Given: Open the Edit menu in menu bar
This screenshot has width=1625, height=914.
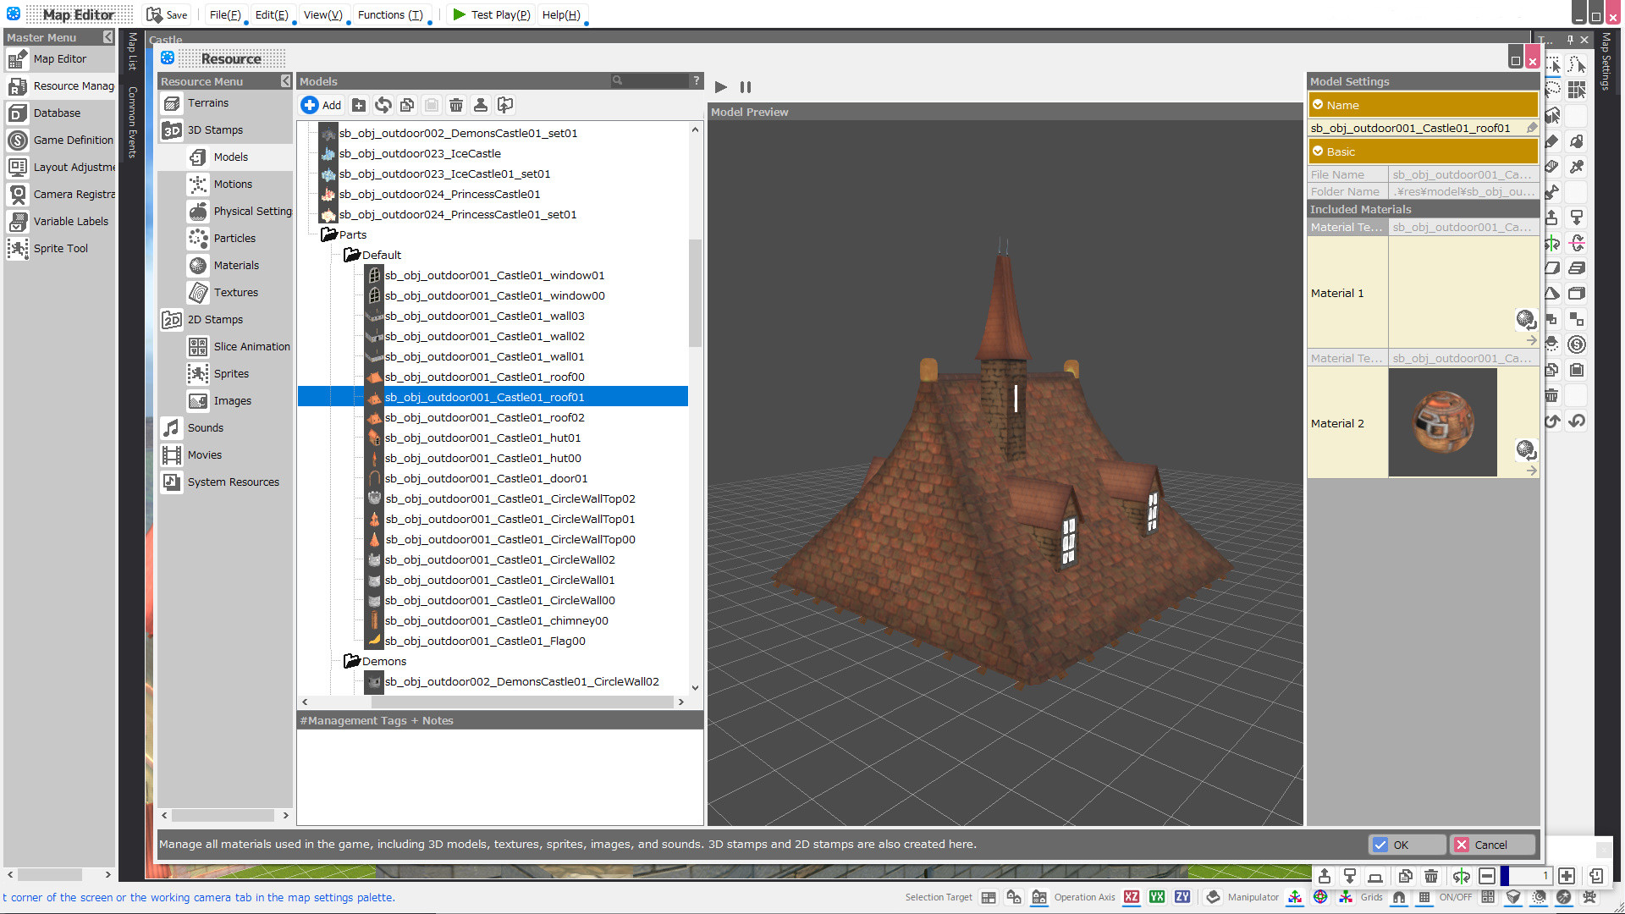Looking at the screenshot, I should coord(271,14).
